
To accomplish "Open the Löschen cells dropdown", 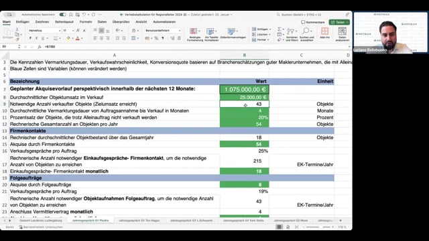I will tap(261, 34).
